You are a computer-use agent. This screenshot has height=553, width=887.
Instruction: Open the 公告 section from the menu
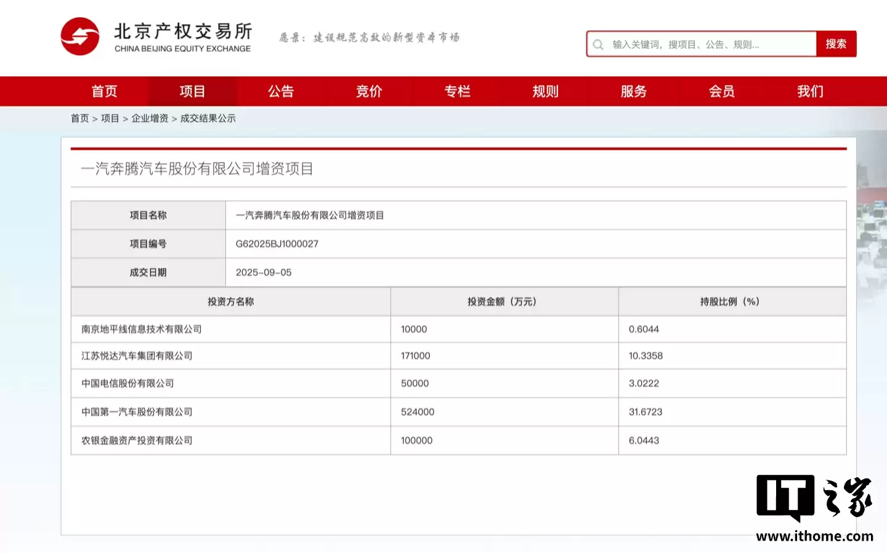pyautogui.click(x=281, y=91)
